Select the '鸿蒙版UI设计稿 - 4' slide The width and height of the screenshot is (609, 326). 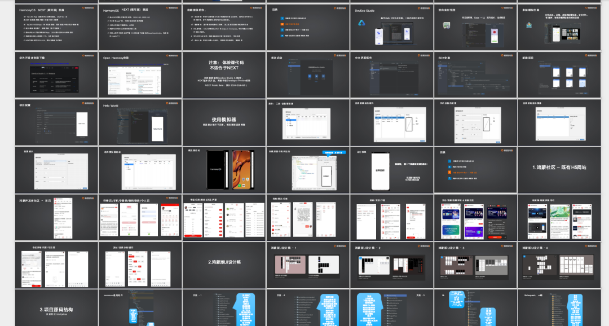pos(559,265)
